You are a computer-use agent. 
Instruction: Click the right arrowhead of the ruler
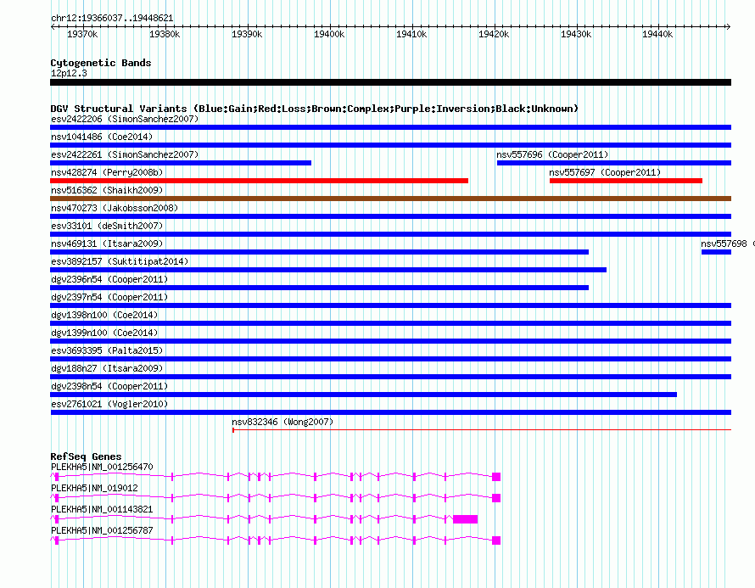coord(729,27)
